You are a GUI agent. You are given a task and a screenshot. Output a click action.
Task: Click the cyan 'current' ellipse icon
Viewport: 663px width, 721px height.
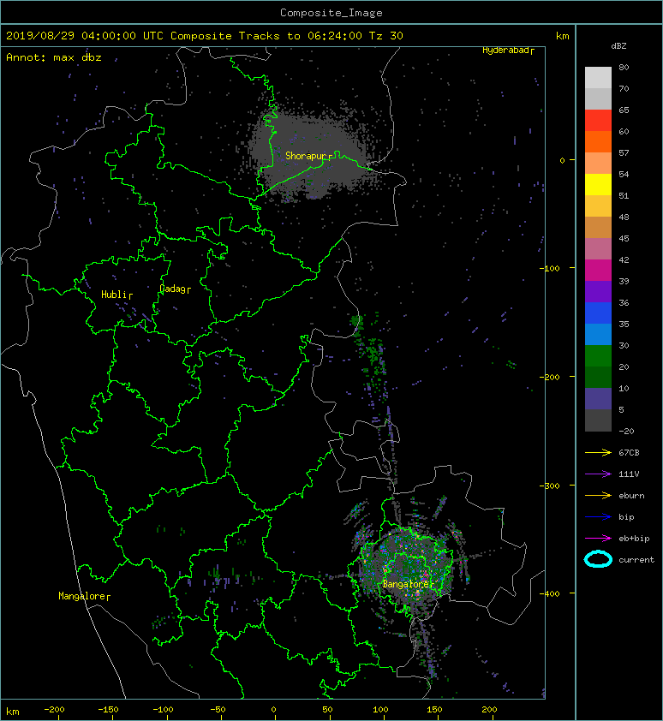point(598,559)
